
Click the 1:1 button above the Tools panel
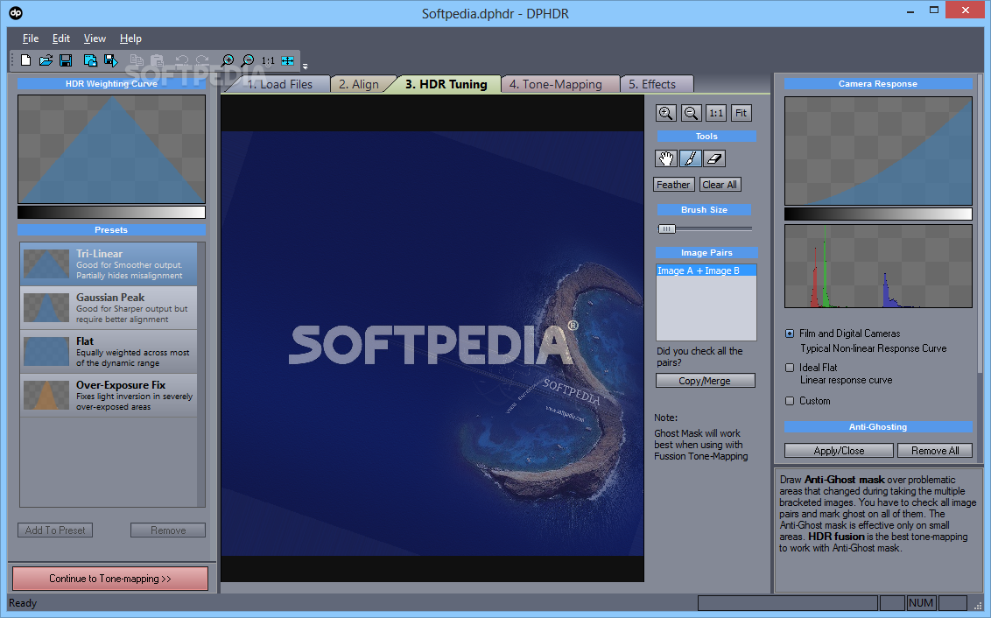(716, 113)
